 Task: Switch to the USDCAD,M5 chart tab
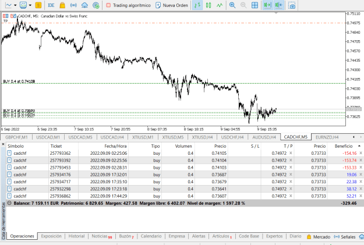coord(80,137)
